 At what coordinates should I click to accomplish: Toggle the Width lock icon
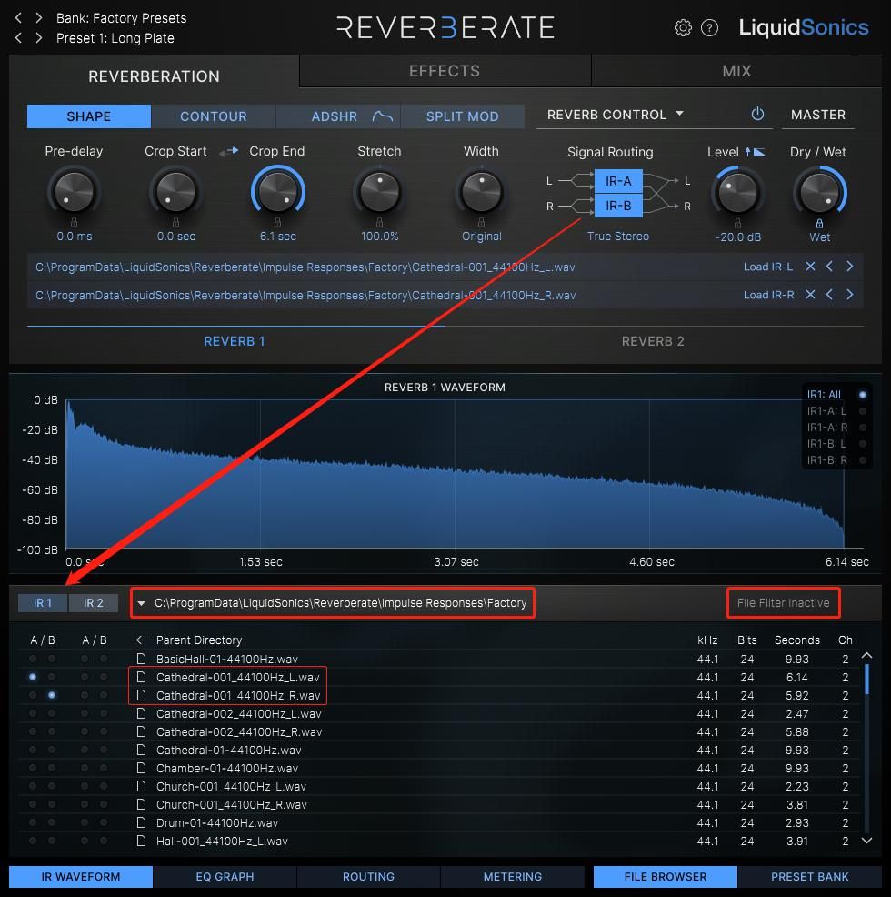[x=481, y=222]
